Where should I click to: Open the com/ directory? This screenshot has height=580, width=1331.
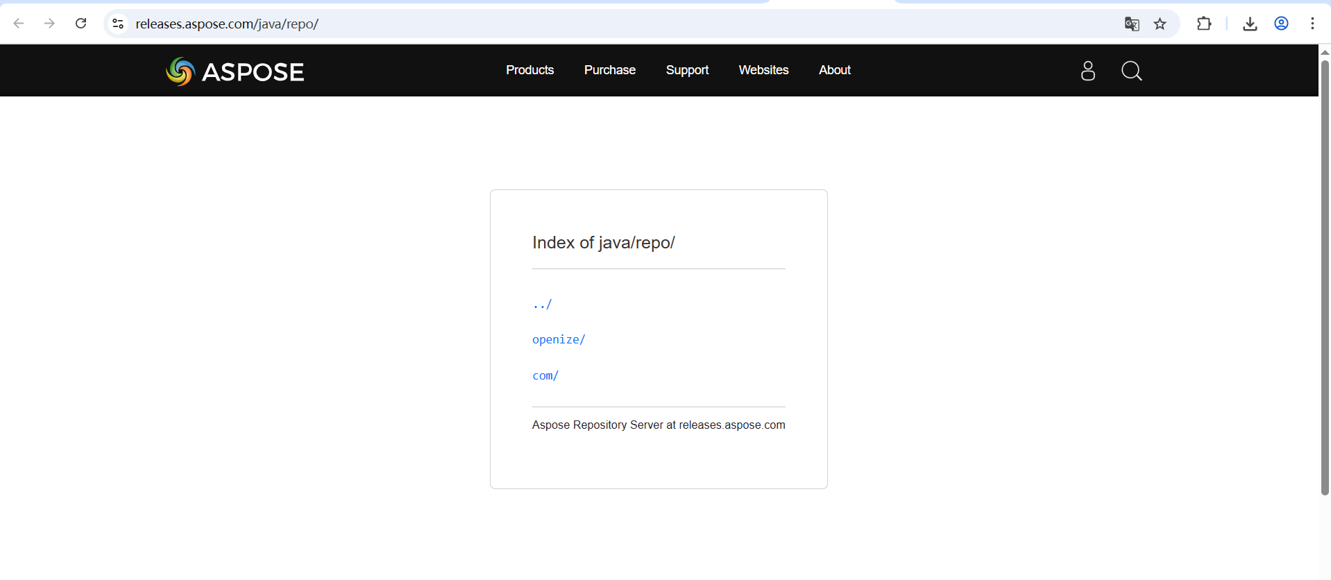[545, 375]
